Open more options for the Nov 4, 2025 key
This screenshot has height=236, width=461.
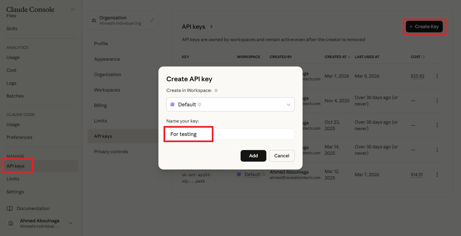tap(437, 101)
